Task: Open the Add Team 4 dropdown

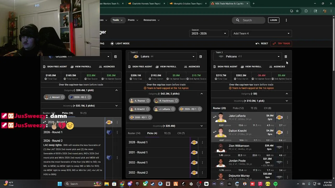Action: pos(261,33)
